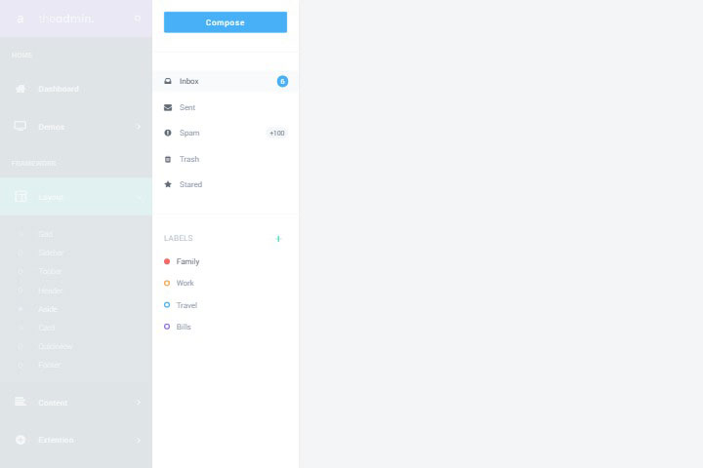Screen dimensions: 703x468
Task: Click the Dashboard home icon
Action: pos(21,89)
